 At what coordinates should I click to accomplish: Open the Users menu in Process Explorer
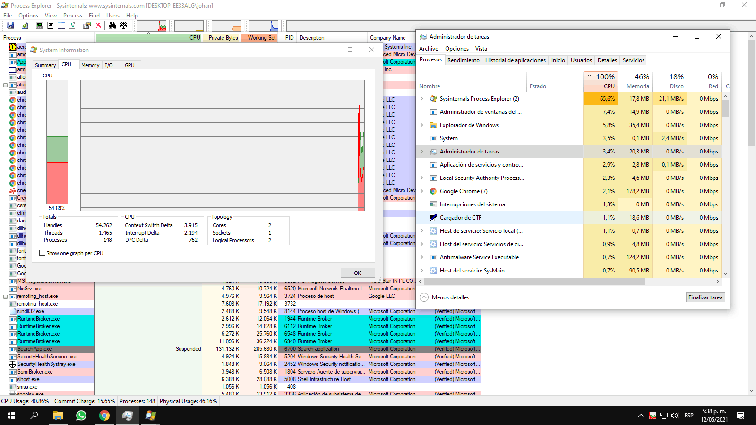[113, 16]
